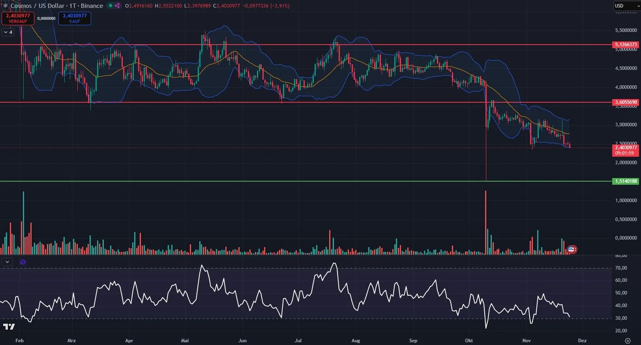This screenshot has width=641, height=345.
Task: Click the current price 2,4030977 countdown label
Action: [x=626, y=150]
